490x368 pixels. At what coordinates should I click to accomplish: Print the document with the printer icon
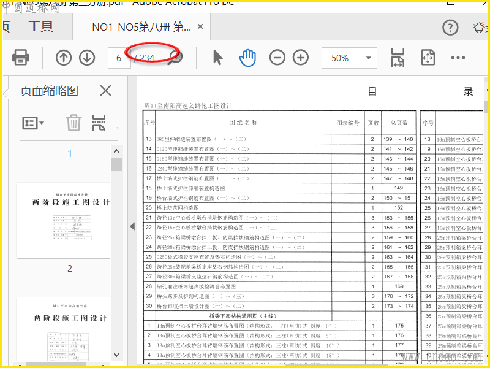click(21, 58)
